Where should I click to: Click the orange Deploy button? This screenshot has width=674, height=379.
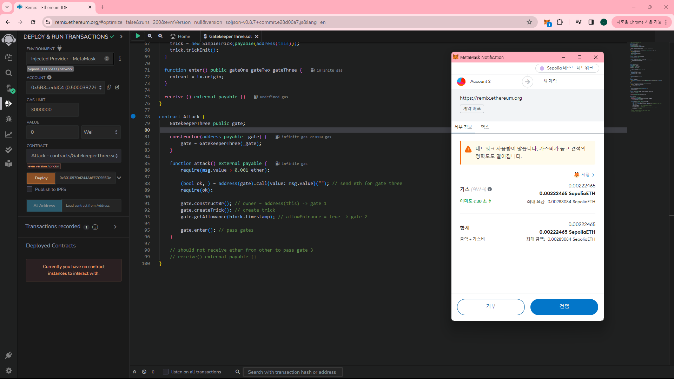pos(41,178)
